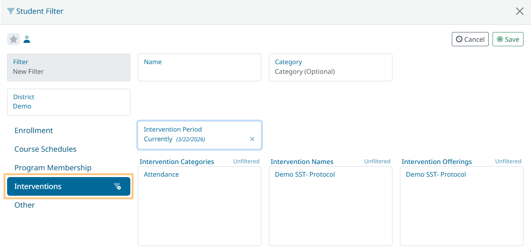
Task: Open the Course Schedules section
Action: pos(45,149)
